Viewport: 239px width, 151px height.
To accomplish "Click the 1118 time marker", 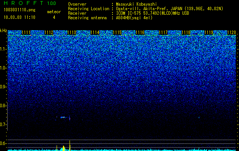I will click(x=186, y=32).
